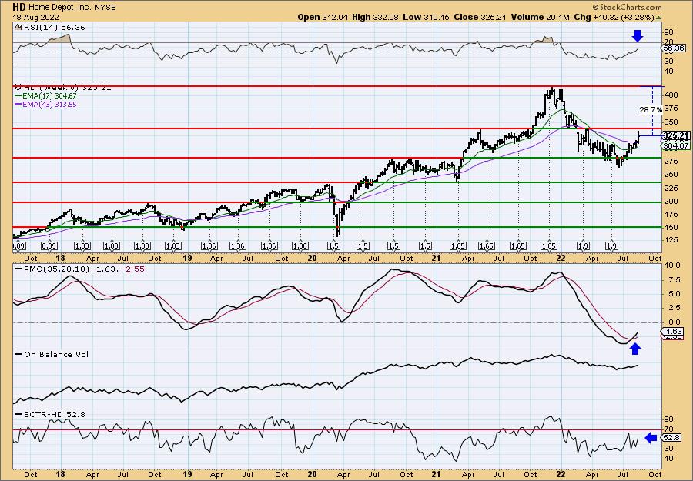Click the RSI(14) 56.36 indicator label
The width and height of the screenshot is (693, 481).
pyautogui.click(x=50, y=28)
